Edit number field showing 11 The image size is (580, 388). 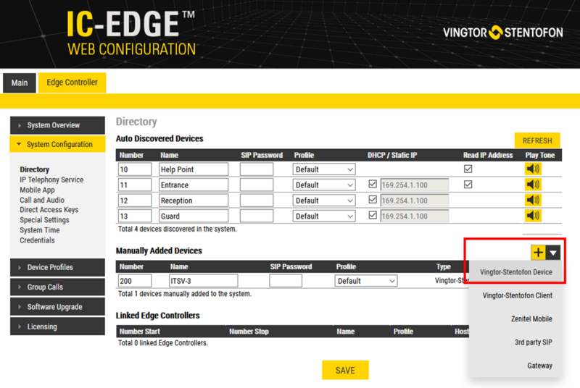click(135, 185)
